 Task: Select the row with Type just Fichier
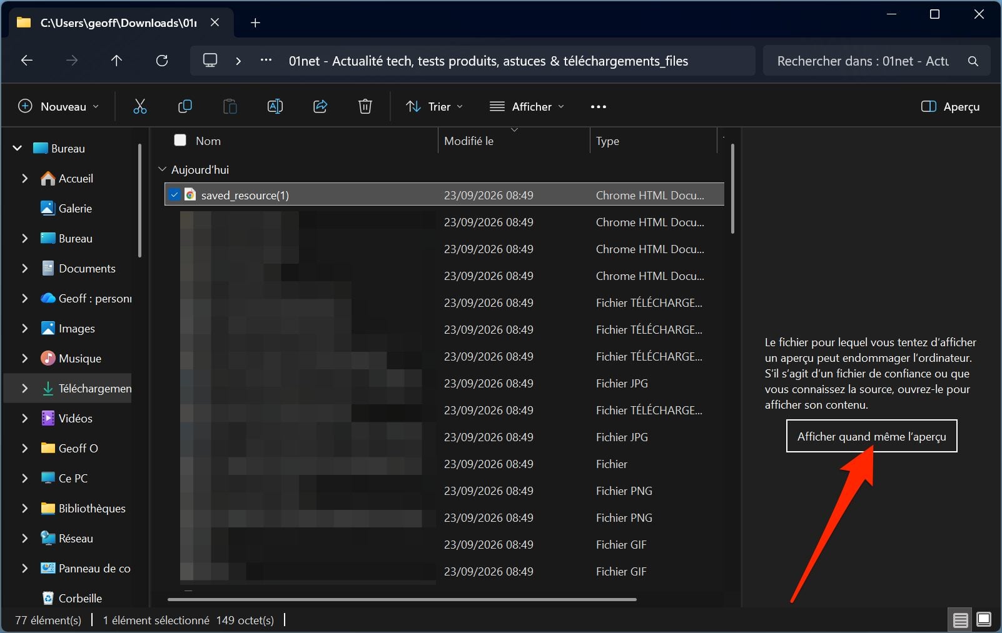pyautogui.click(x=444, y=464)
